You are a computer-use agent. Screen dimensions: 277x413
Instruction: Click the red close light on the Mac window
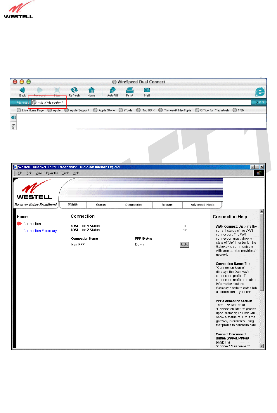(15, 82)
